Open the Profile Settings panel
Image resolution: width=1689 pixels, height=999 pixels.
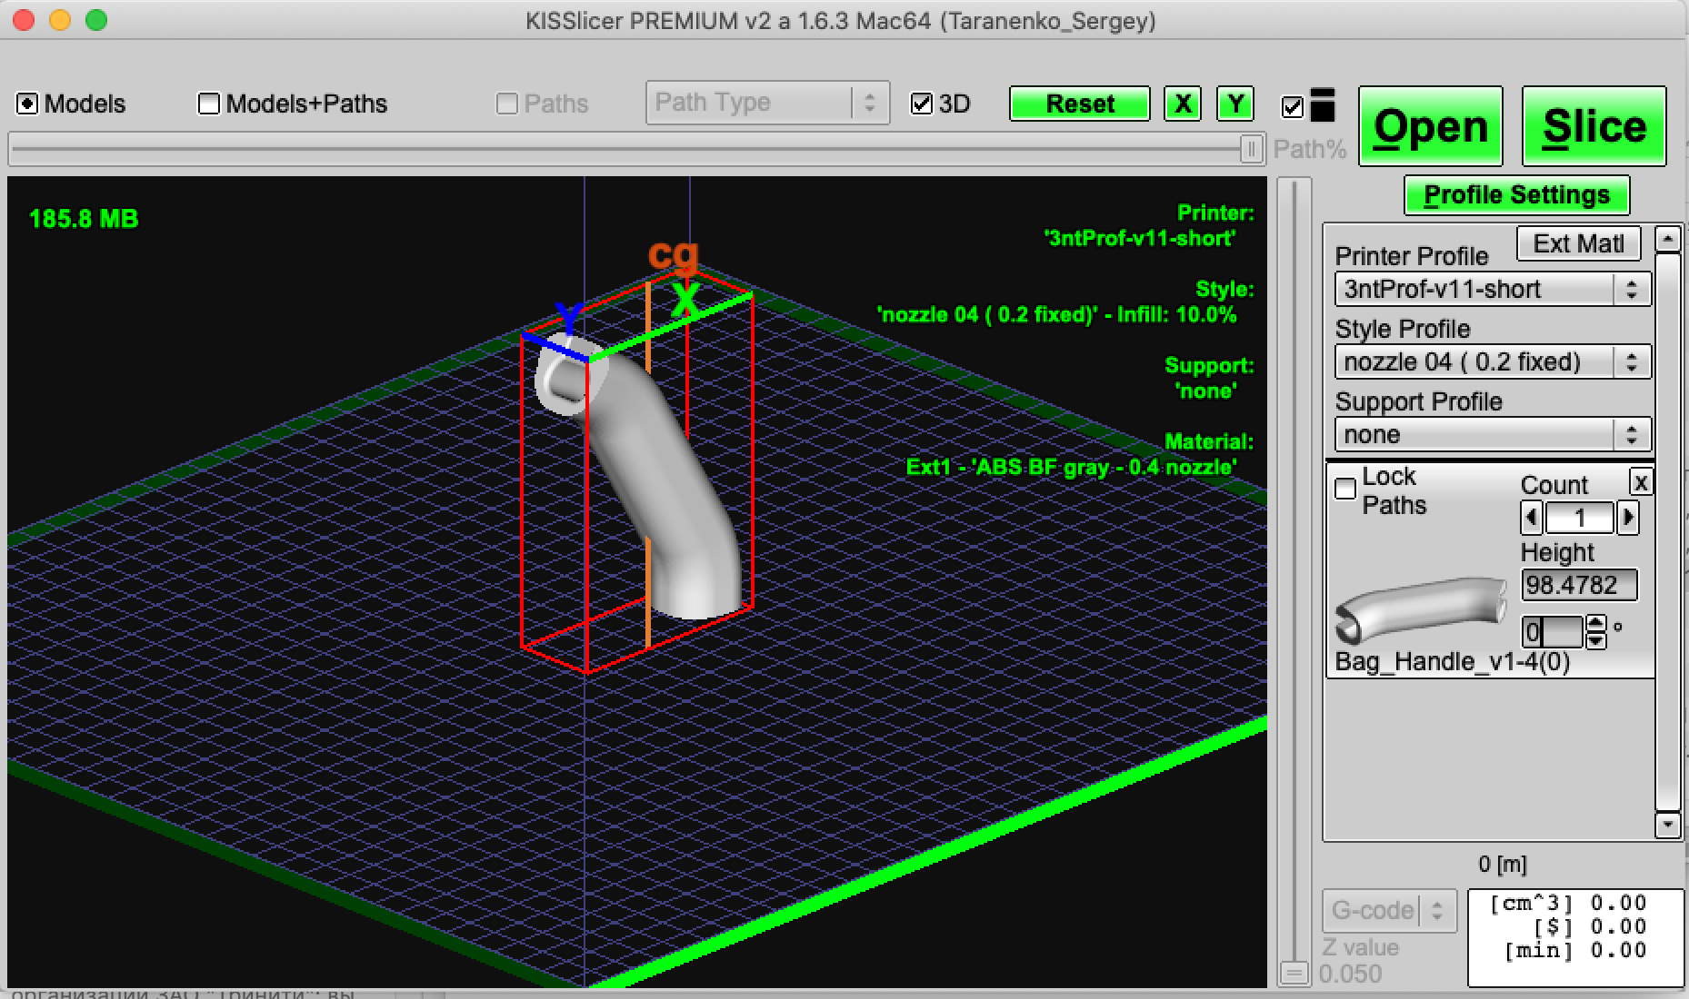[x=1516, y=195]
